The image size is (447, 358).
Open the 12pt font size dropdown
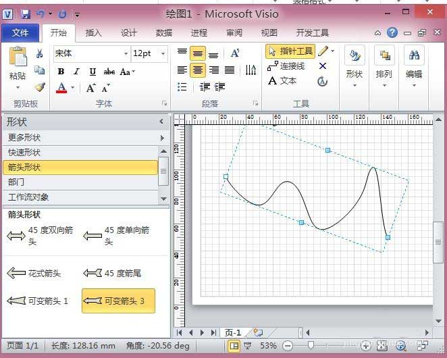(x=163, y=53)
